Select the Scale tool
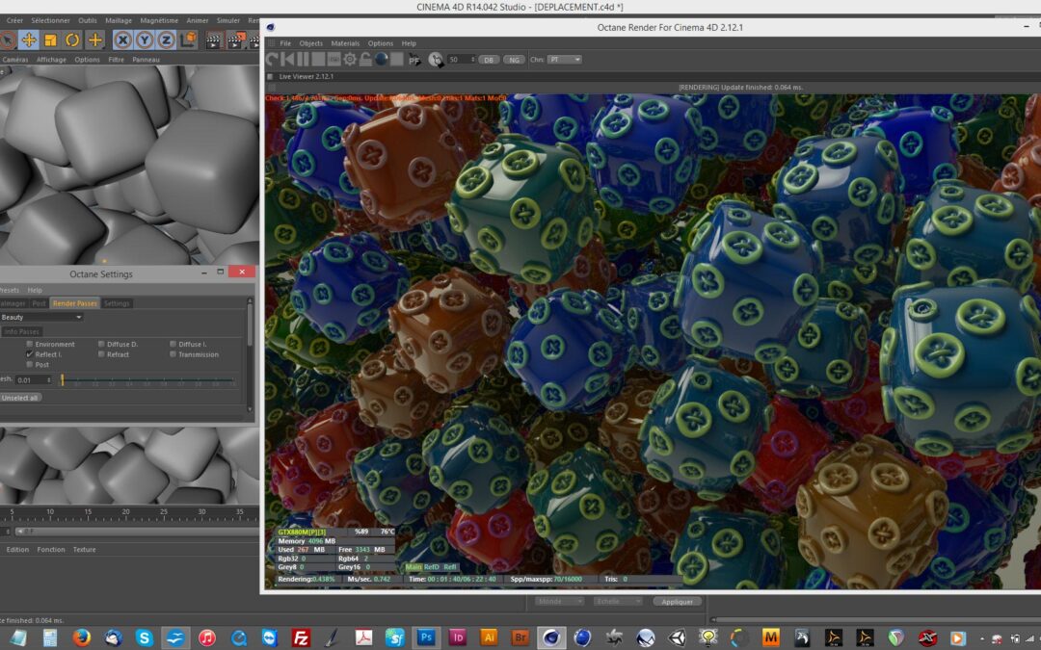1041x650 pixels. pos(50,39)
